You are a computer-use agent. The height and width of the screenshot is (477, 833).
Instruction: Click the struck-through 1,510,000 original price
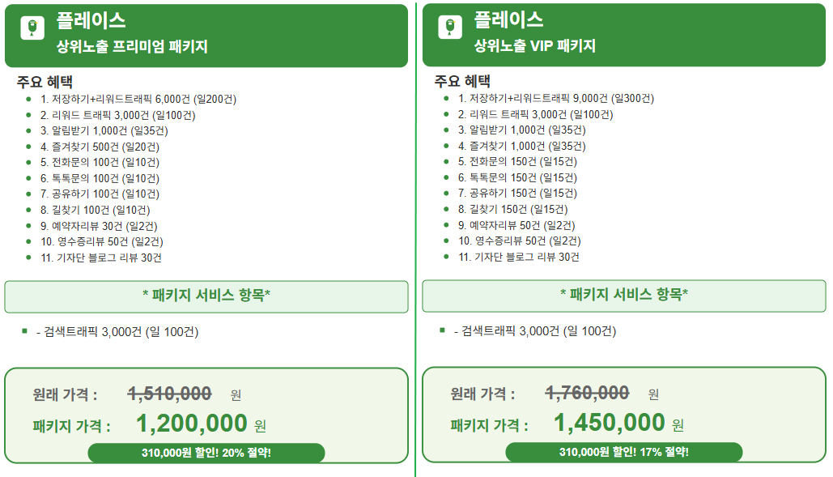169,394
